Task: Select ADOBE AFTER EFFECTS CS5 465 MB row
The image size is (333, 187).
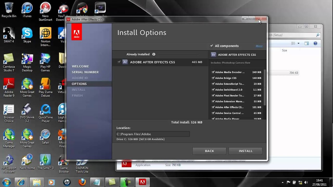Action: point(160,62)
